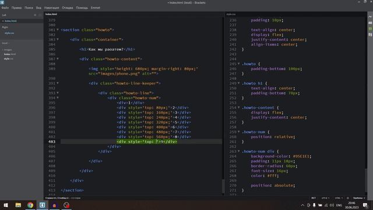This screenshot has width=373, height=210.
Task: Click the Live Preview lightning icon
Action: point(370,17)
